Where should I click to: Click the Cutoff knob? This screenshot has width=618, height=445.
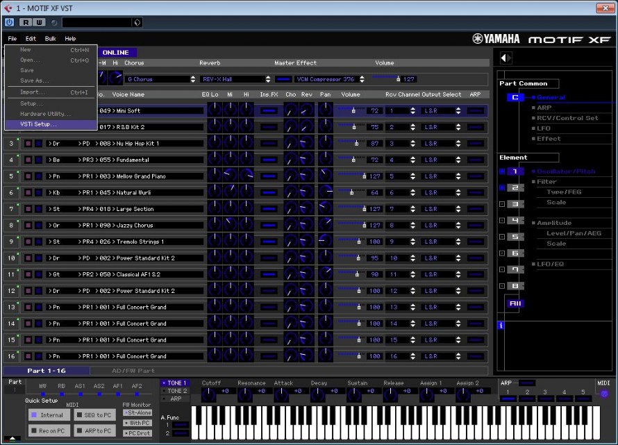208,394
